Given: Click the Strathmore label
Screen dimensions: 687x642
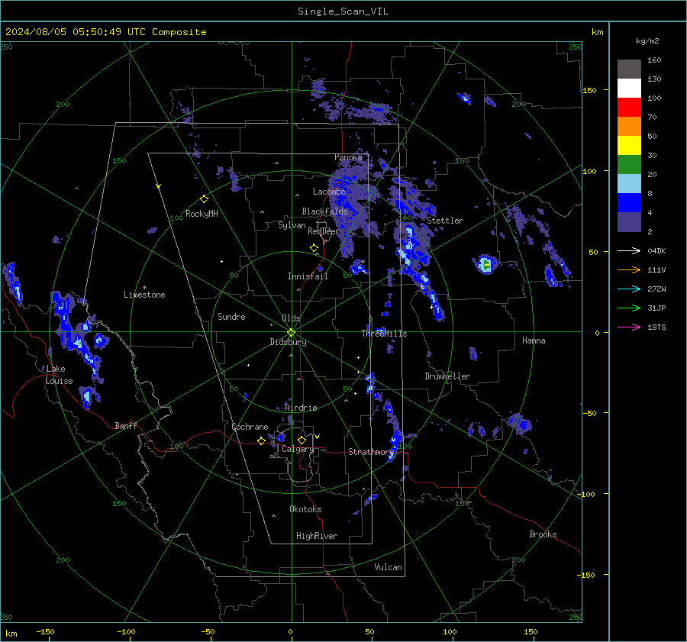Looking at the screenshot, I should (x=371, y=452).
